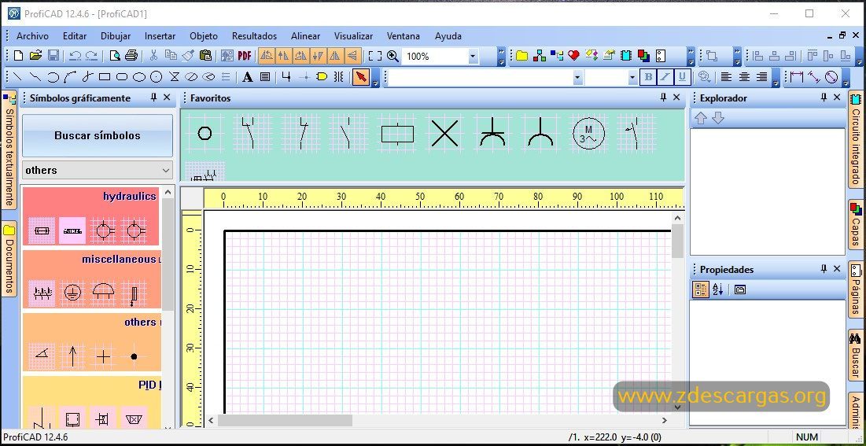Expand panels toolbar overflow chevron
This screenshot has width=866, height=446.
coord(691,56)
